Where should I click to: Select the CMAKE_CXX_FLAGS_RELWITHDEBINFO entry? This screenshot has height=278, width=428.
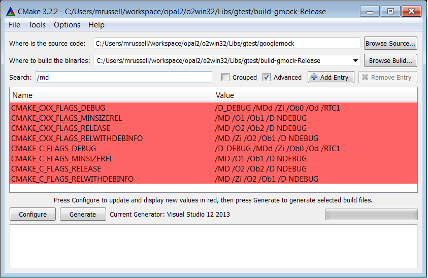77,138
